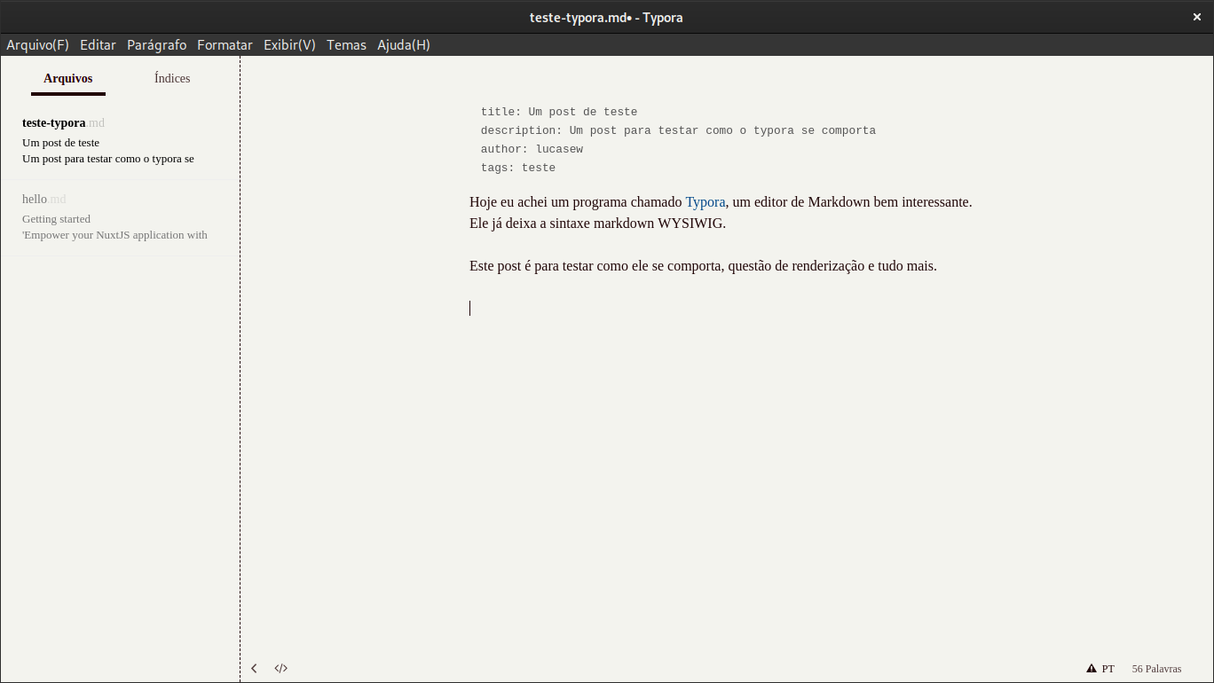Viewport: 1214px width, 683px height.
Task: Open the Arquivo(F) menu
Action: [37, 45]
